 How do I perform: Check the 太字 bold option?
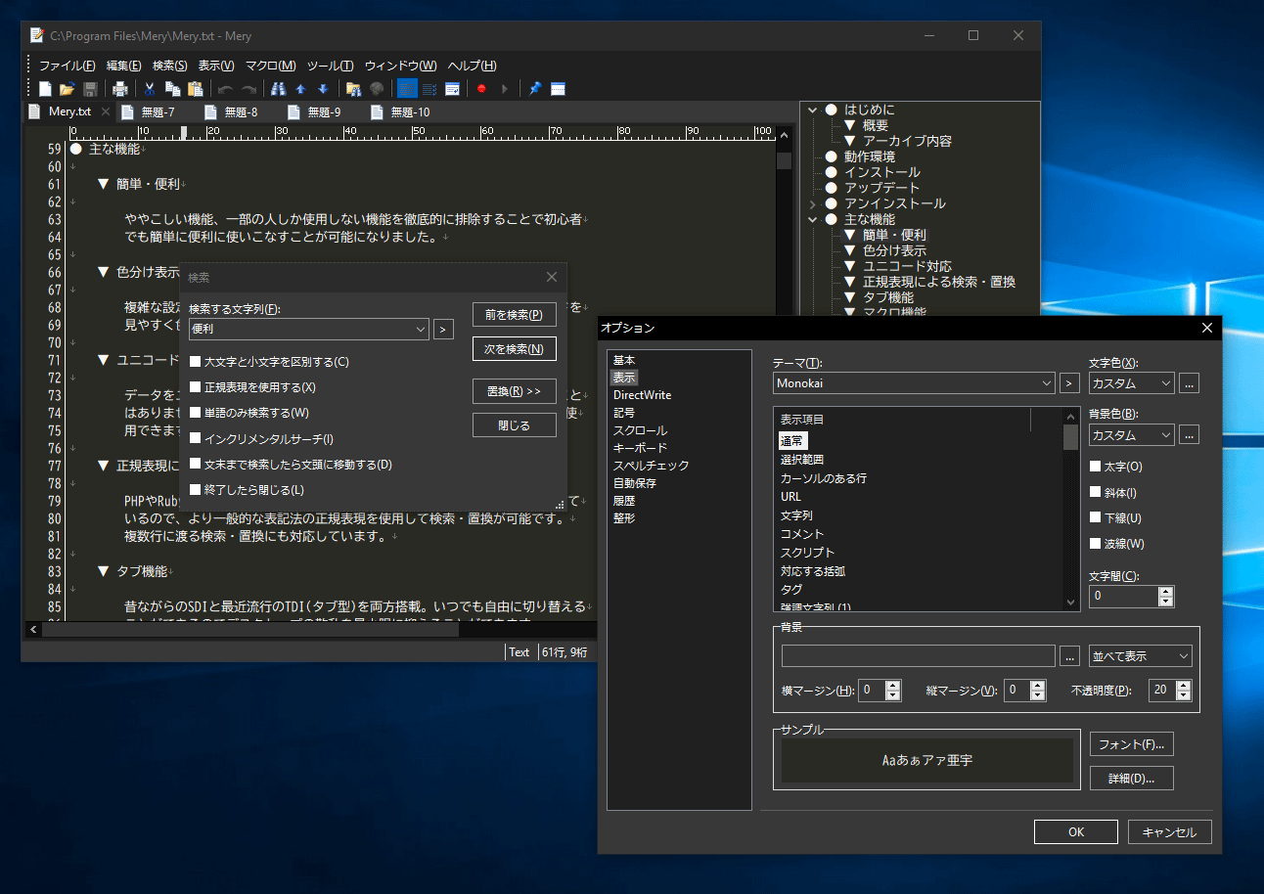click(1096, 467)
